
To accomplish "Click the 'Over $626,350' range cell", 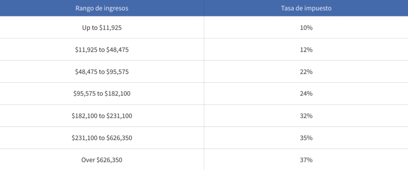I will click(x=102, y=160).
